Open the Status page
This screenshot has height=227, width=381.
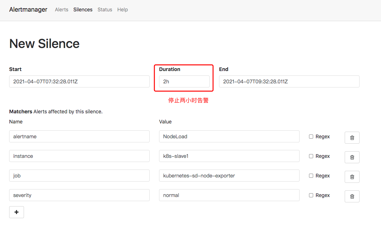105,9
